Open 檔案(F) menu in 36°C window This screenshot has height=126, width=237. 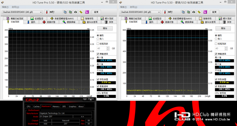5,7
